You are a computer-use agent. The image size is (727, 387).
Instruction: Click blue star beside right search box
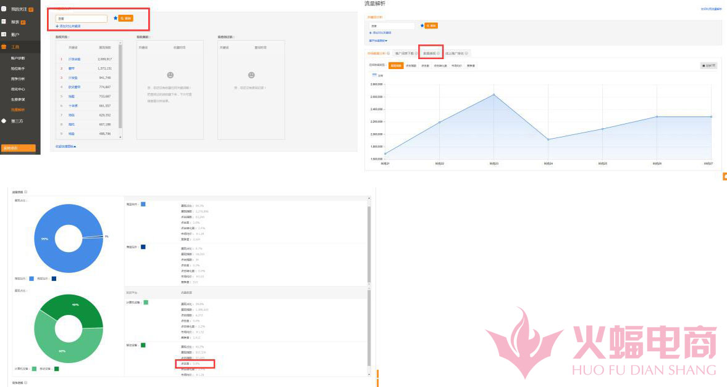(x=422, y=25)
